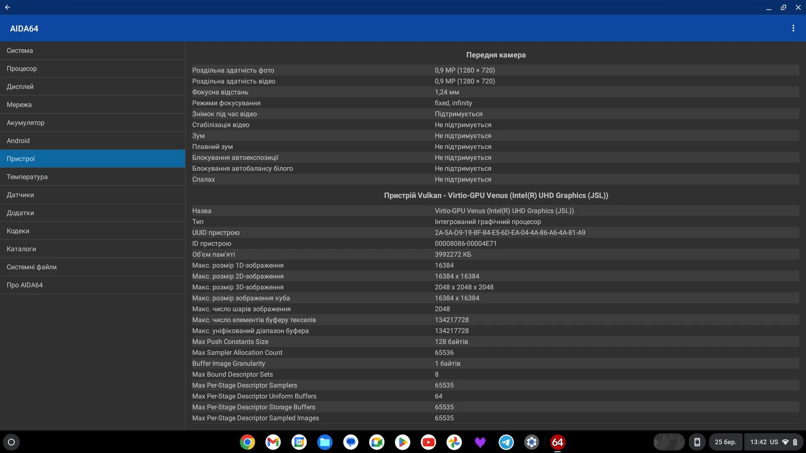
Task: Select the Android section
Action: pyautogui.click(x=92, y=141)
